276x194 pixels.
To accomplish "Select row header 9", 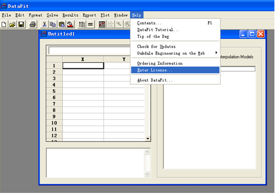I will point(54,116).
